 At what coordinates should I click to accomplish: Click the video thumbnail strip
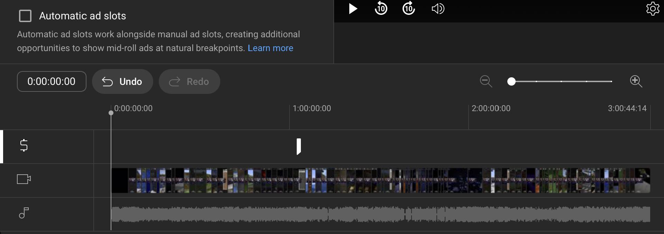coord(380,181)
